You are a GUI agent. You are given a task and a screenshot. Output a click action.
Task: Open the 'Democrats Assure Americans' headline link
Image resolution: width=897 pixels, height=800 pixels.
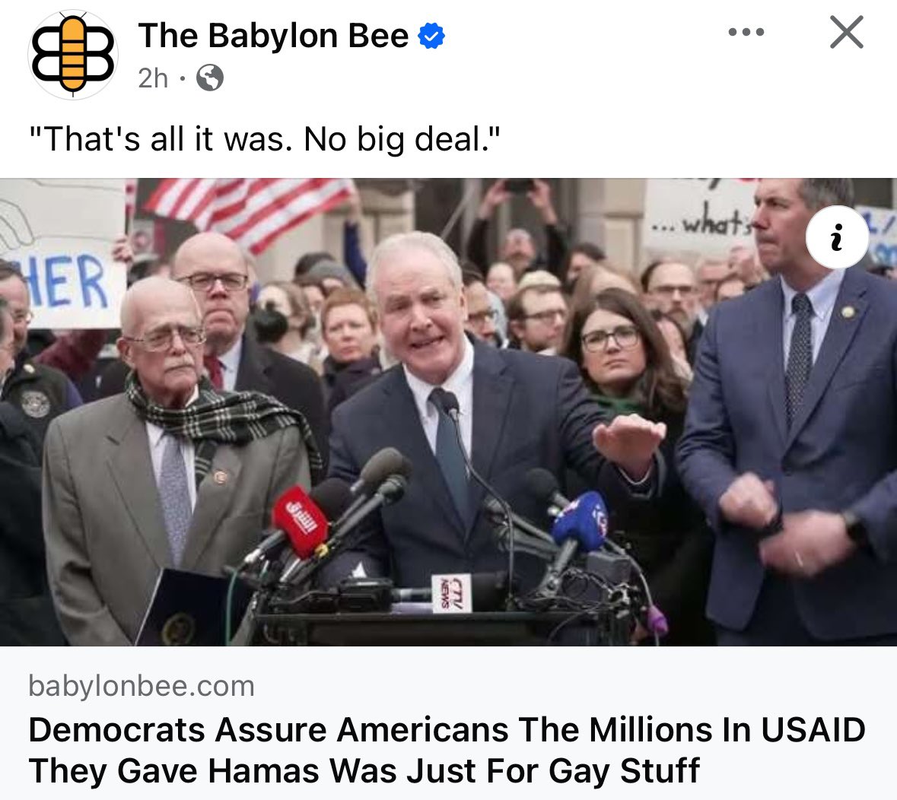447,750
